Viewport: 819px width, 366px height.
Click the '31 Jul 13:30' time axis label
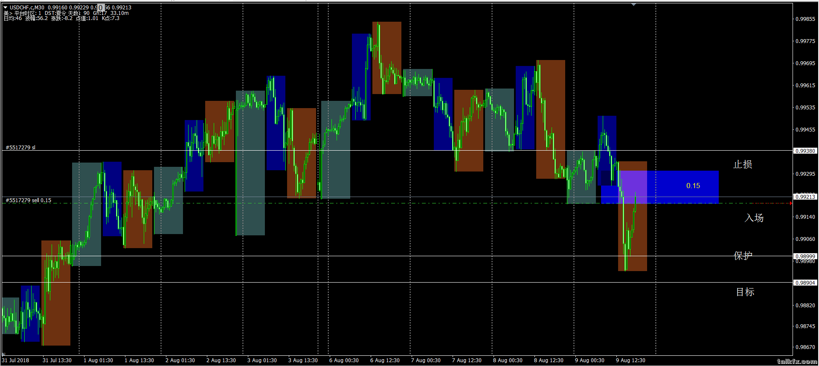click(x=57, y=360)
